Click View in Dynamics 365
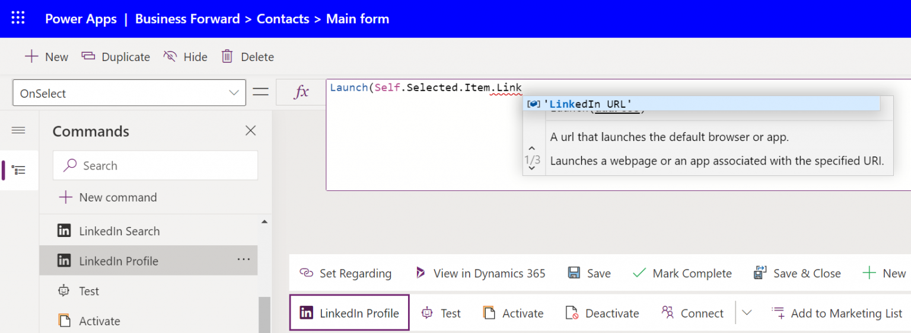The width and height of the screenshot is (911, 333). coord(480,273)
